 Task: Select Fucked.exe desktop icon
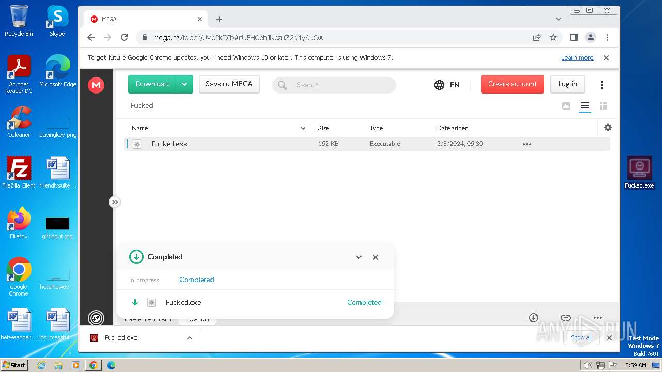click(x=640, y=172)
